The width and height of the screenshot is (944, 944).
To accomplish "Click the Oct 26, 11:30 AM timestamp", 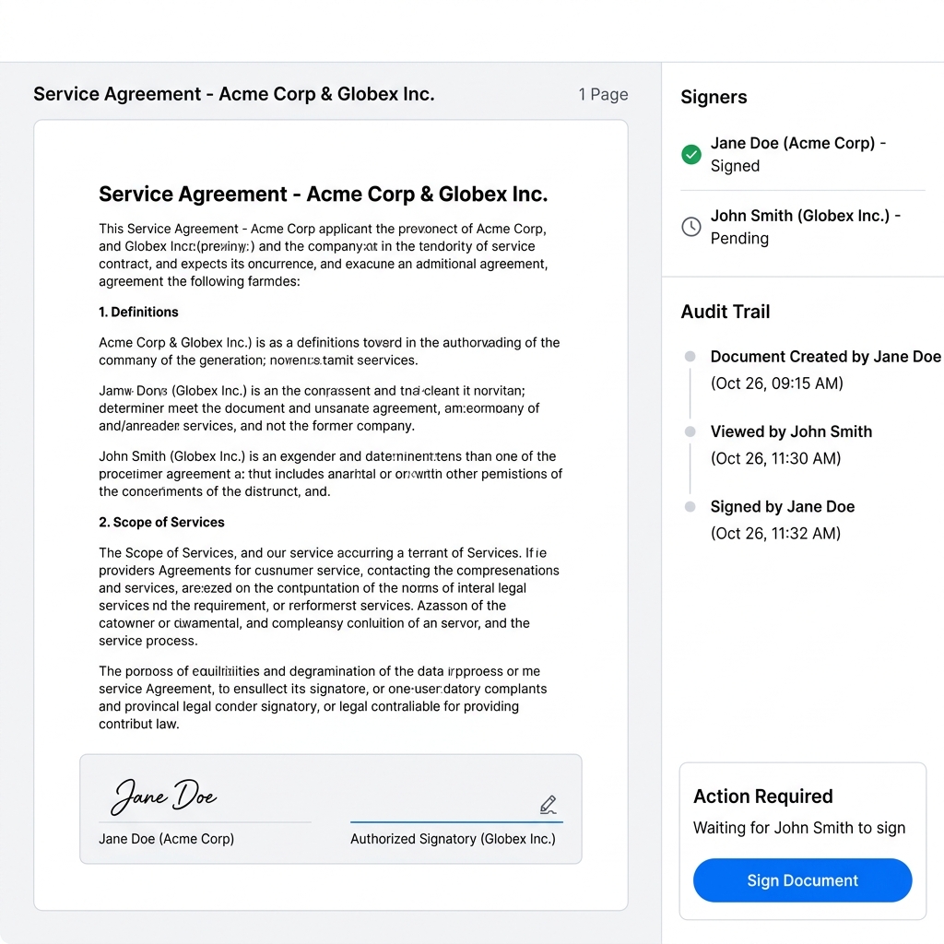I will tap(775, 458).
